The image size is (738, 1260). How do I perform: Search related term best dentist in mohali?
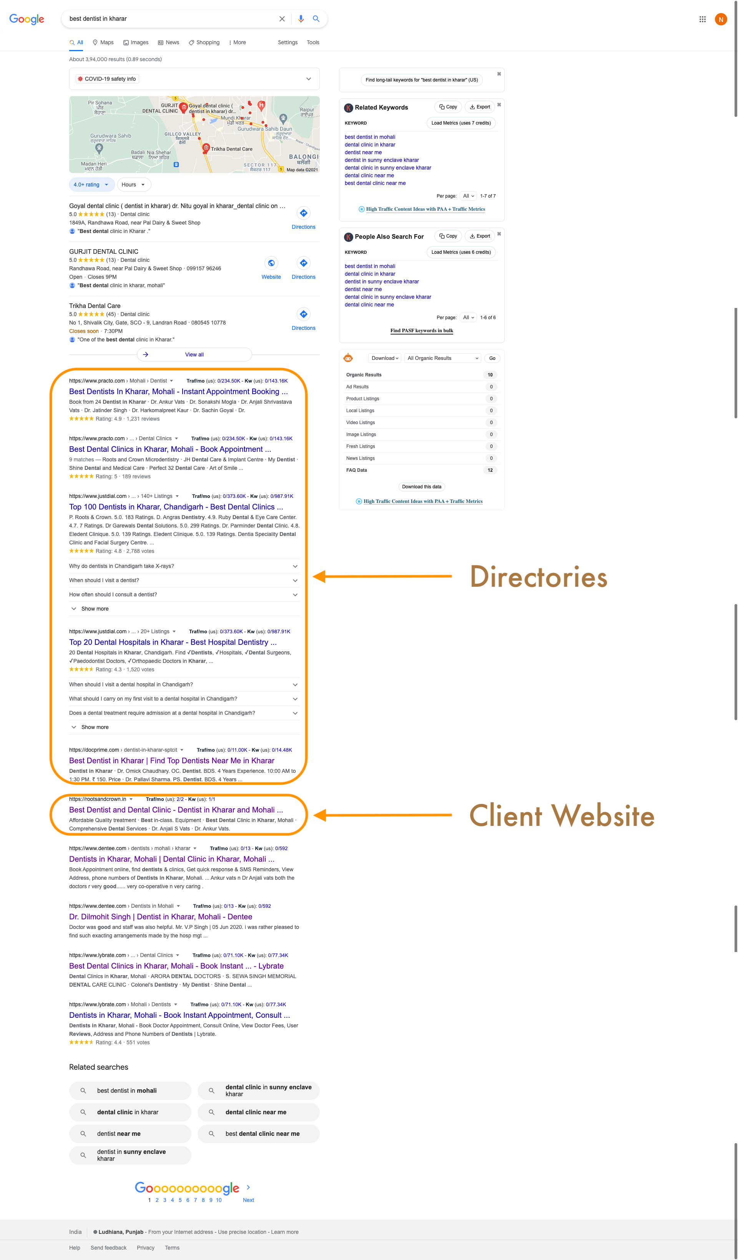point(130,1090)
